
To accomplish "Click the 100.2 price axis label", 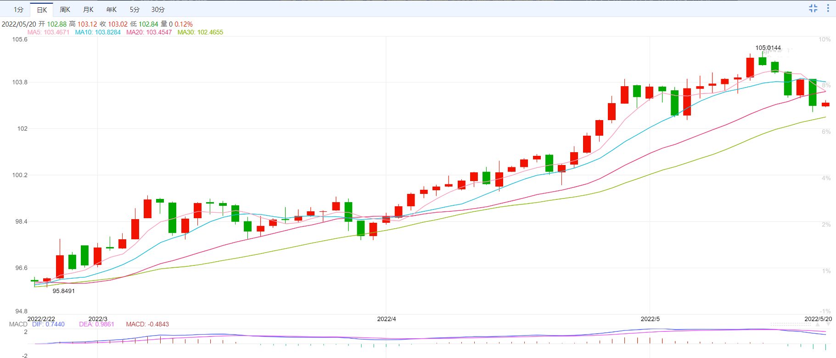I will pyautogui.click(x=20, y=175).
